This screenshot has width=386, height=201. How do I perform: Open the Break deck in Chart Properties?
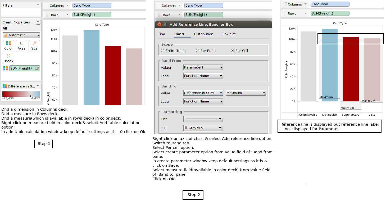(8, 58)
